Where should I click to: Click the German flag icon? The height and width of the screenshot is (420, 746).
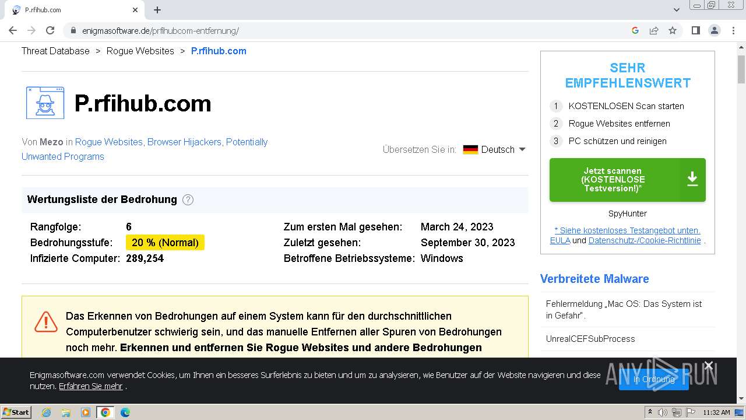pos(470,149)
